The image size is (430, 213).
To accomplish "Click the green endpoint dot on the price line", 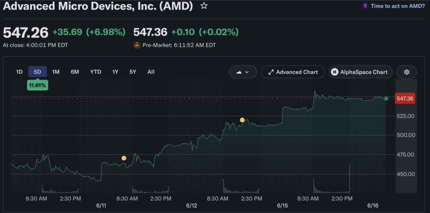I will pos(386,99).
